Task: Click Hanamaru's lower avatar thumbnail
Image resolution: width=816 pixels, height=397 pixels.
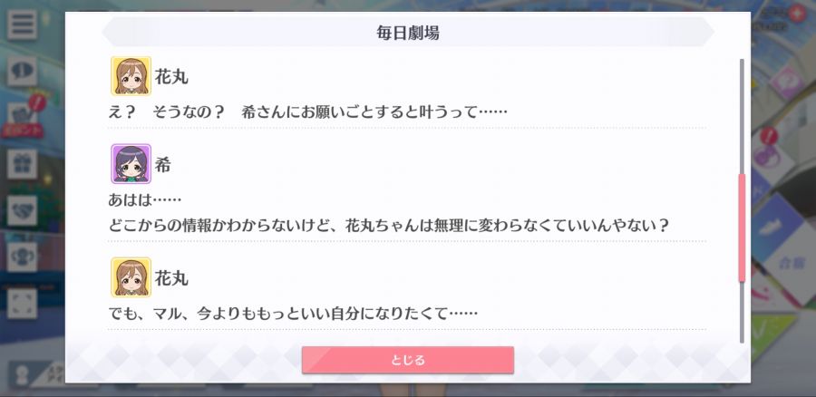Action: [x=131, y=276]
